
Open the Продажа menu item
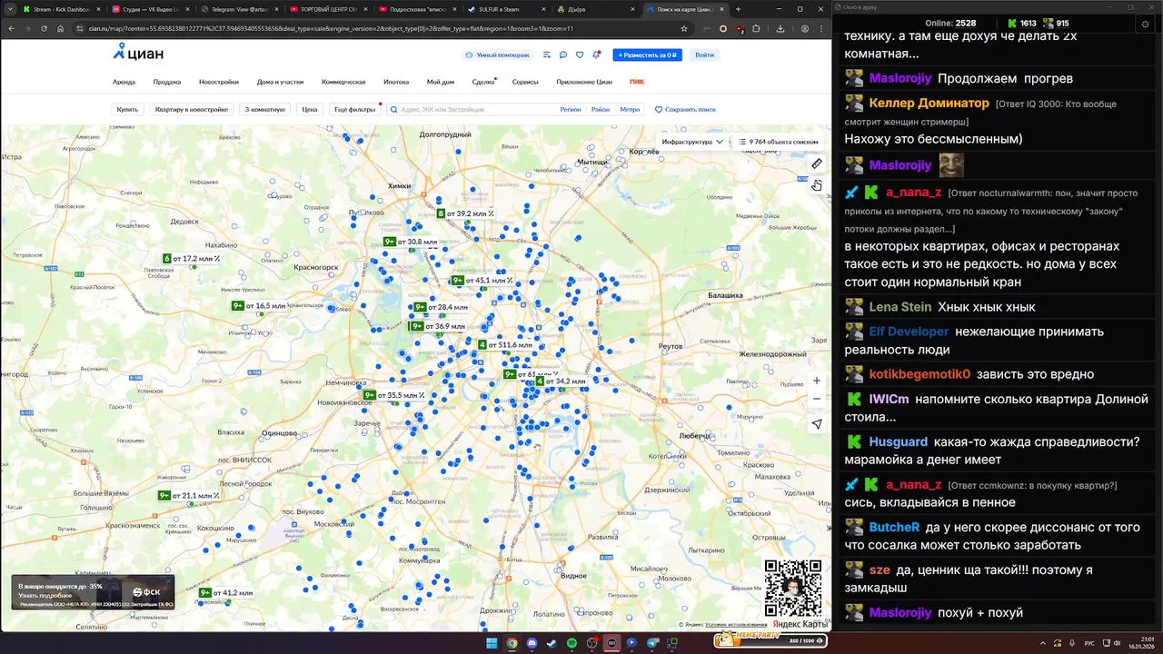167,82
